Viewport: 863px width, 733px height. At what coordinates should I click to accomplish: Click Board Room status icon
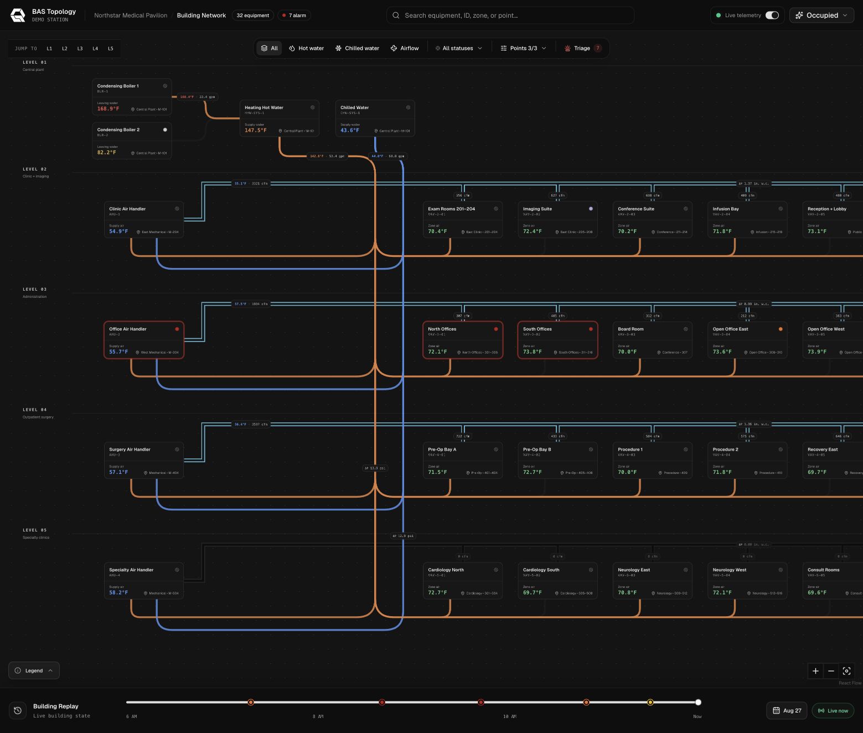686,329
